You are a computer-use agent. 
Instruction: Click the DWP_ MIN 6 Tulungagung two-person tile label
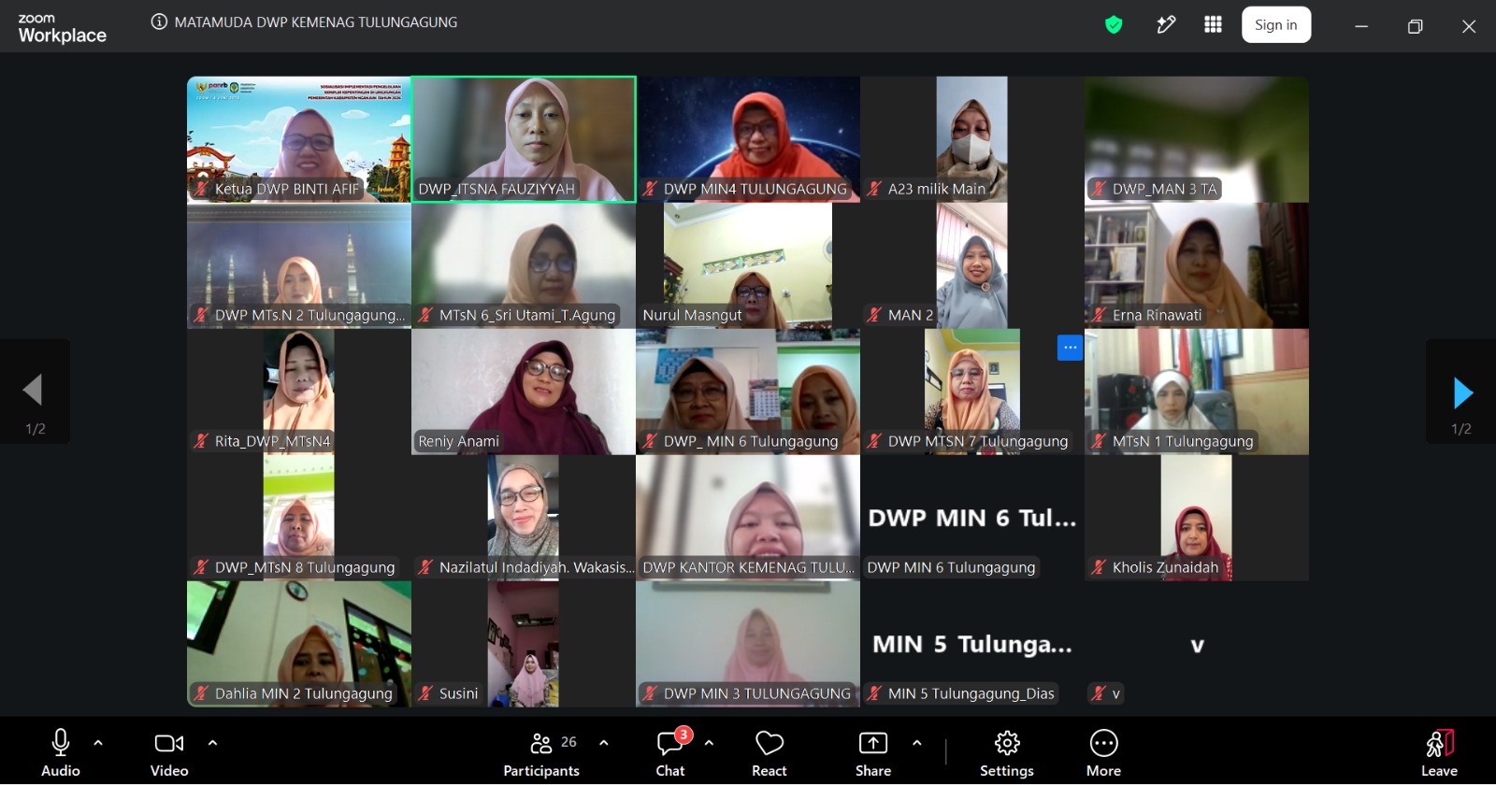(x=751, y=441)
